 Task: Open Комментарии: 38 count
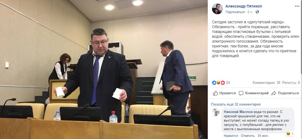pyautogui.click(x=266, y=83)
